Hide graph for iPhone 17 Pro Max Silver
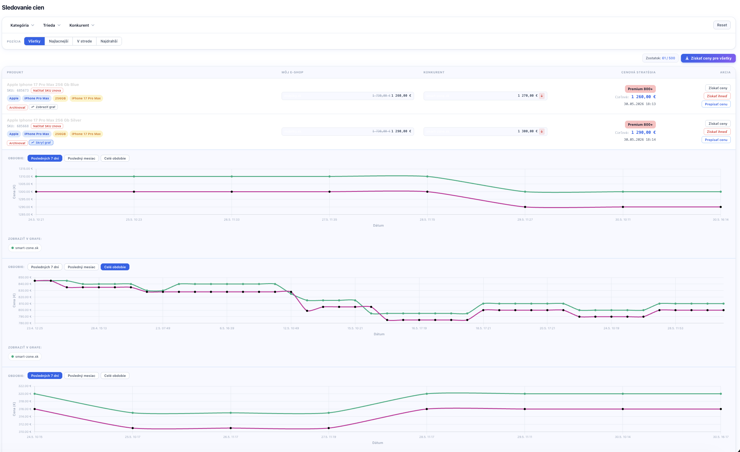Screen dimensions: 740x452 pyautogui.click(x=41, y=142)
